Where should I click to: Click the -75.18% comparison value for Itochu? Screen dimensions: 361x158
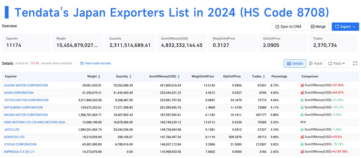click(337, 144)
